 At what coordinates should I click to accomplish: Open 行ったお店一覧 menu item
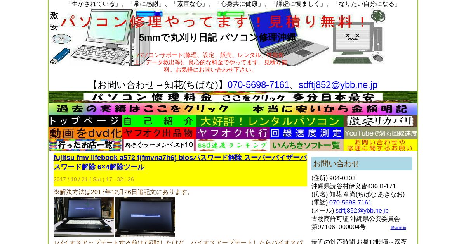85,145
